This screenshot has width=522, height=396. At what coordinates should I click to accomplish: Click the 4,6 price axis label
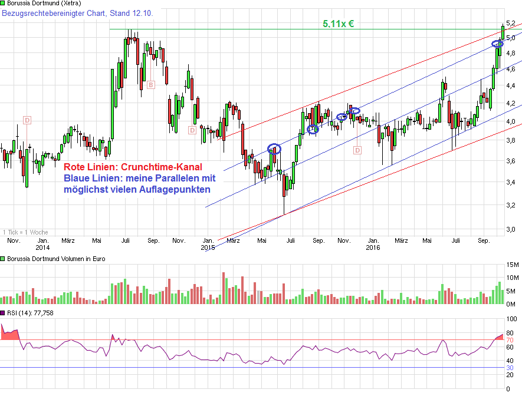pos(511,69)
